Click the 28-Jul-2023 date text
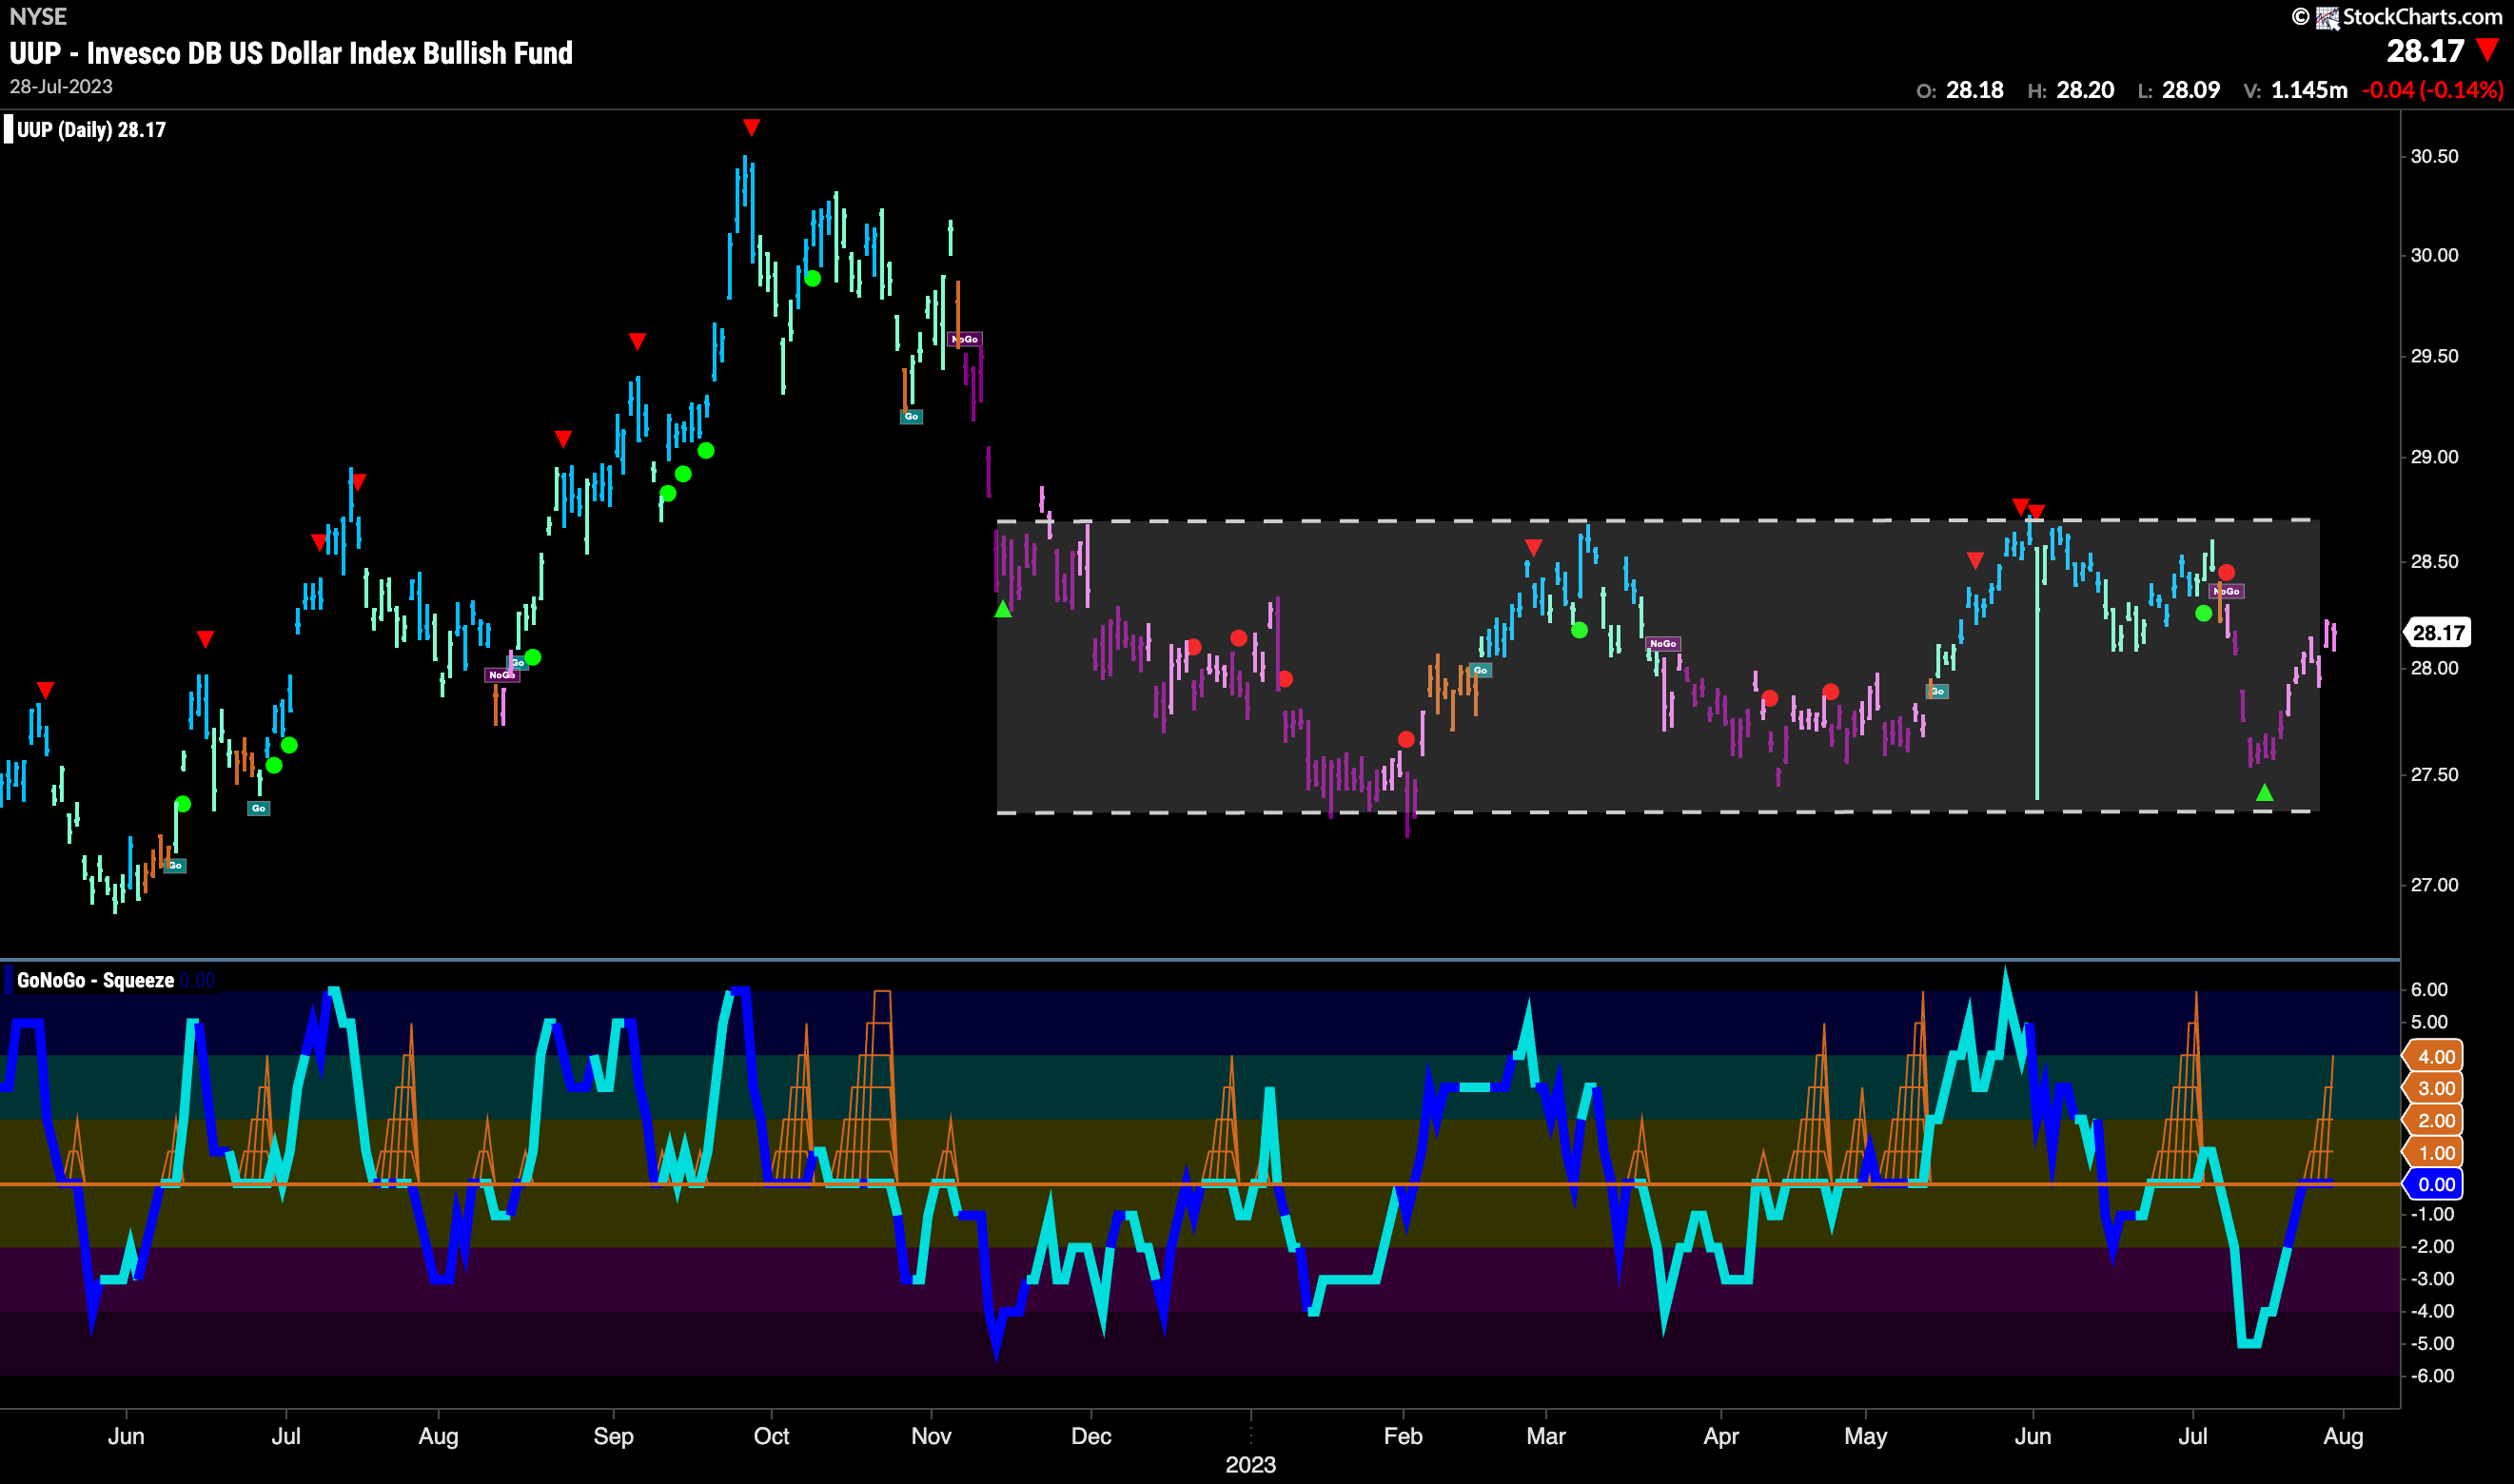Image resolution: width=2514 pixels, height=1484 pixels. coord(61,87)
